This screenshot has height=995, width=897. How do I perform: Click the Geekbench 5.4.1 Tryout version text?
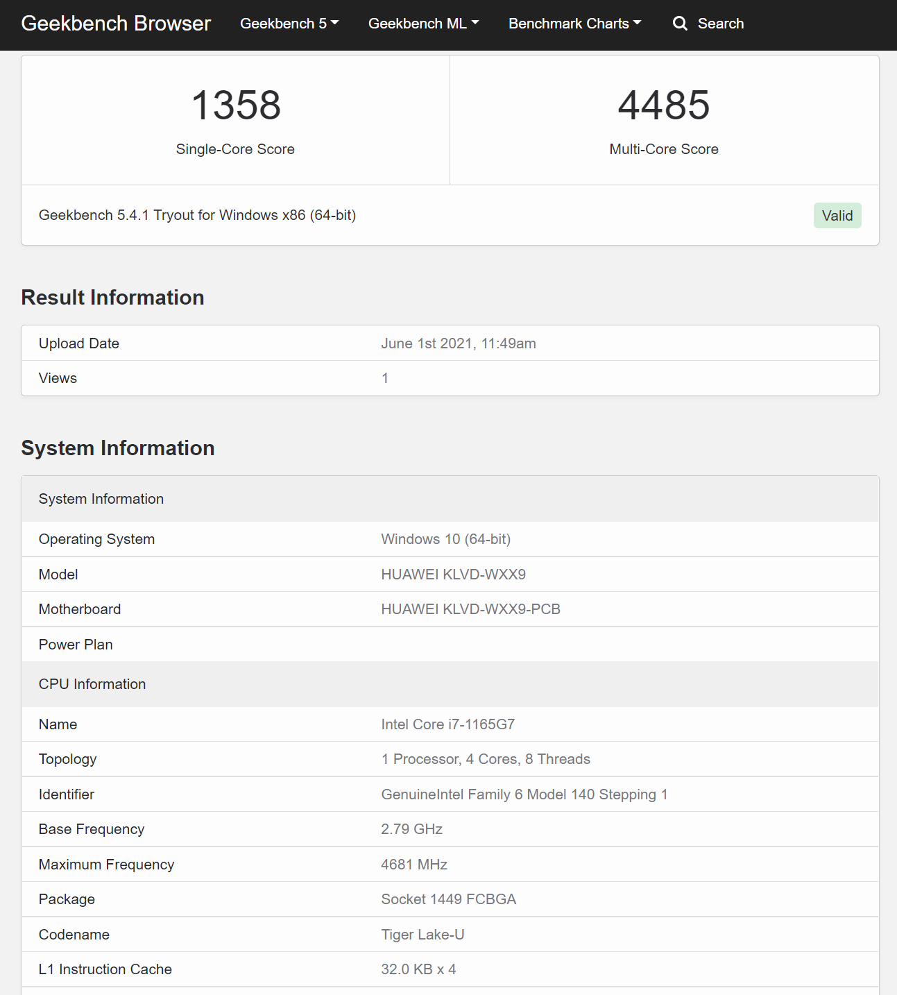(197, 215)
